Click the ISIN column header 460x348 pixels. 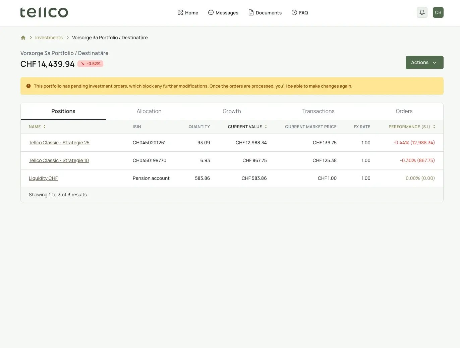click(x=137, y=127)
